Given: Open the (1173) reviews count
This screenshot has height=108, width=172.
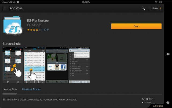Looking at the screenshot, I should pyautogui.click(x=45, y=30).
